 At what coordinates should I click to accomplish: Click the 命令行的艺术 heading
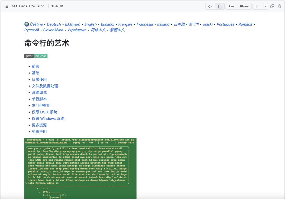click(47, 43)
